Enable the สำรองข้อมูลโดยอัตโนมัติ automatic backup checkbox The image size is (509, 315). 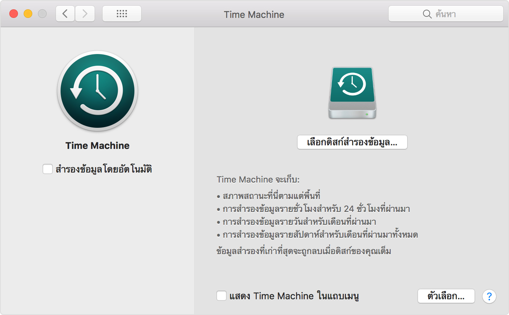pos(48,169)
